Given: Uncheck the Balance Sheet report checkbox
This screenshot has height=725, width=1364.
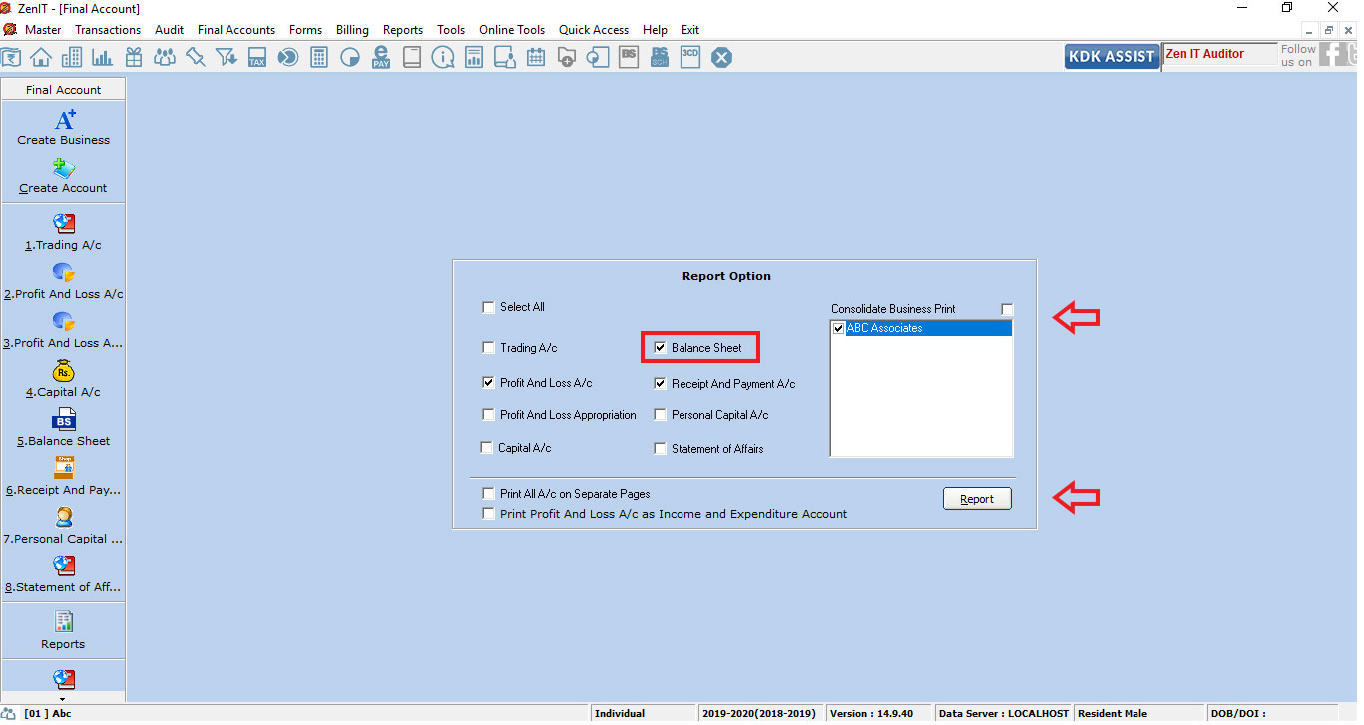Looking at the screenshot, I should [660, 348].
